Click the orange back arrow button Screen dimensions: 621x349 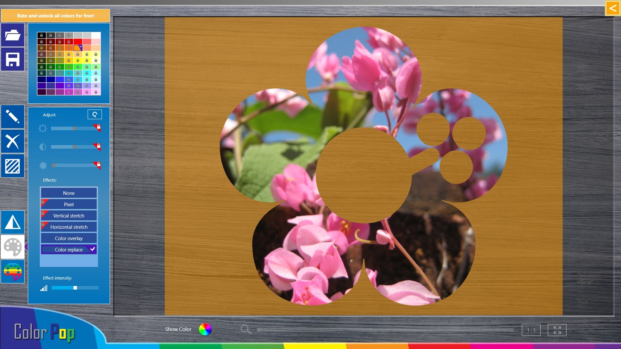pos(612,8)
